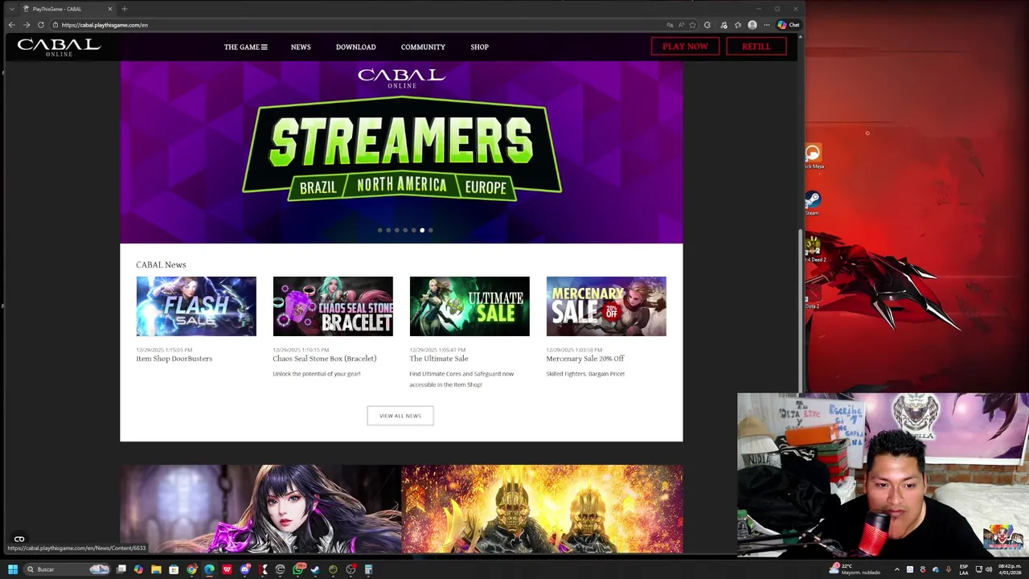
Task: Select the third carousel dot indicator
Action: 396,230
